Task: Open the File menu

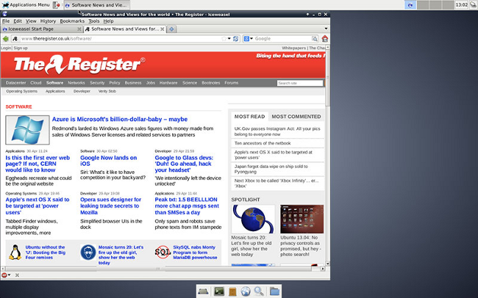Action: coord(6,21)
